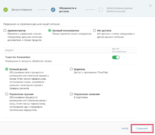Select the Администратор radio option
The height and width of the screenshot is (135, 155).
(x=5, y=30)
